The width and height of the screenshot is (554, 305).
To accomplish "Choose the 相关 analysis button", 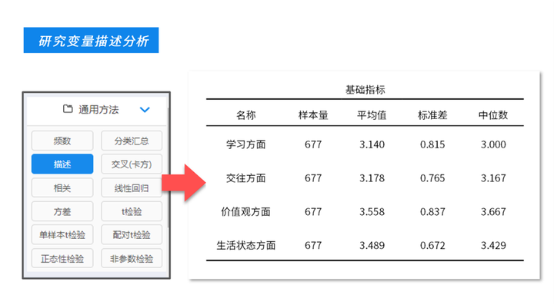I will click(62, 187).
